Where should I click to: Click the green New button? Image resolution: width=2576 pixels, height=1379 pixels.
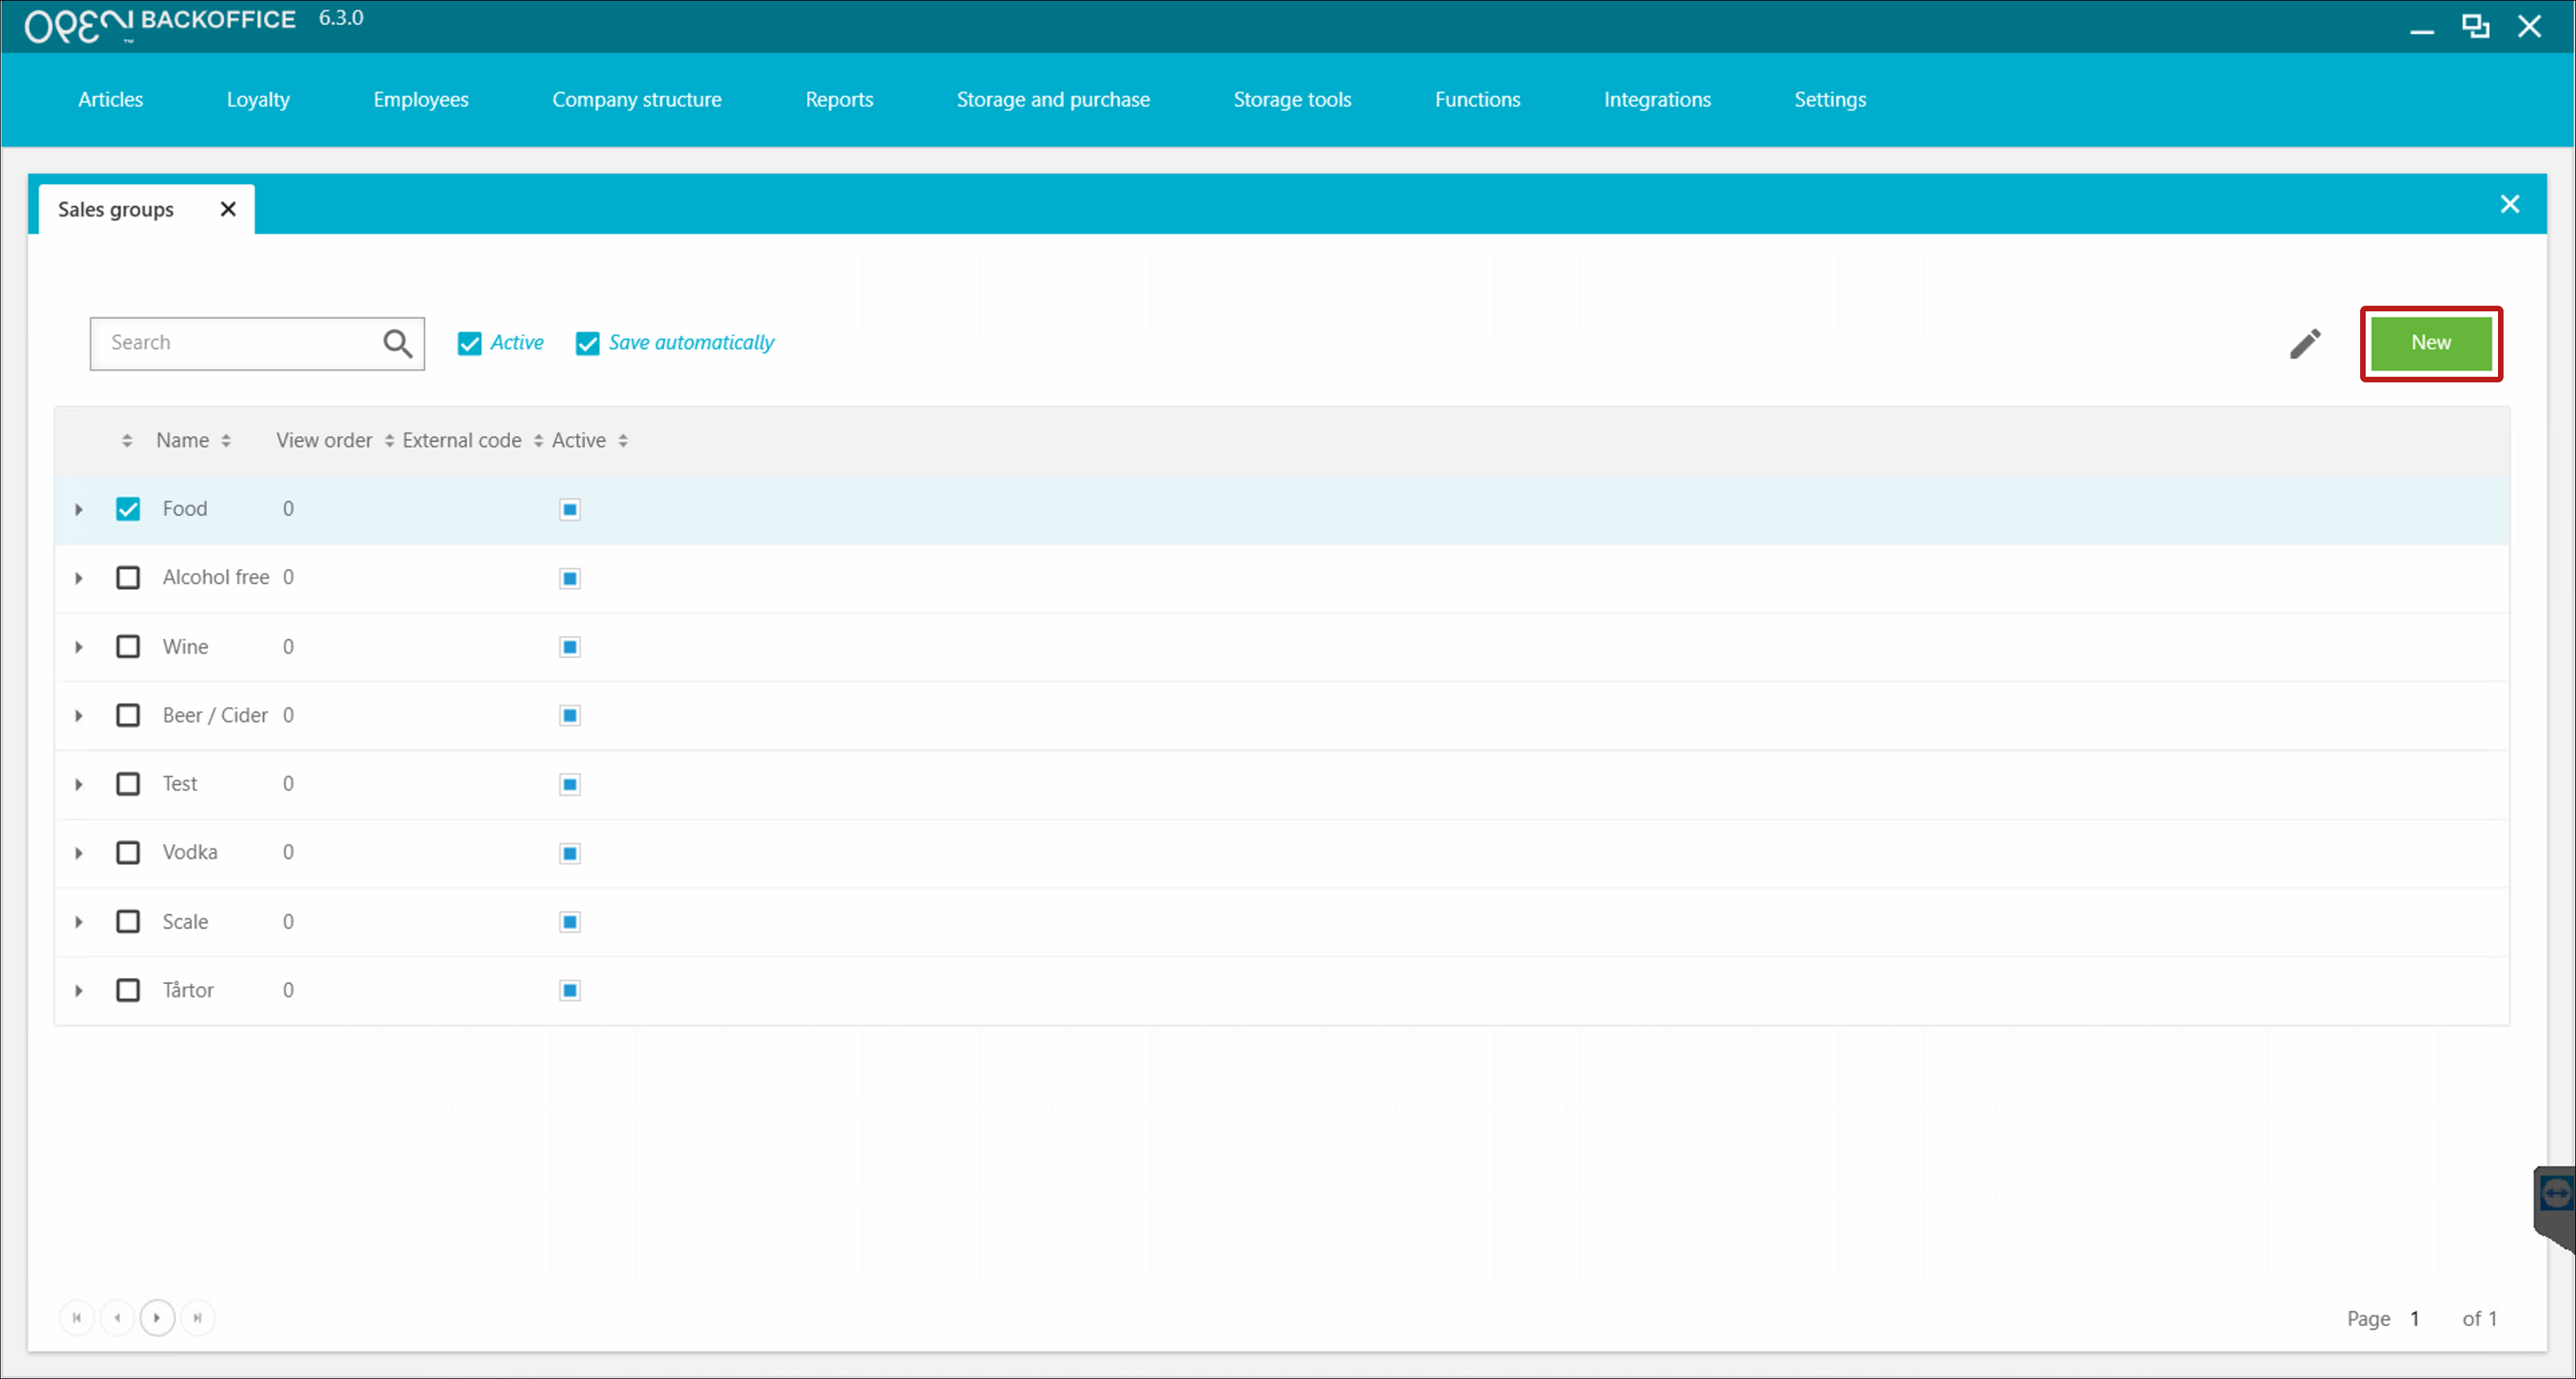(x=2431, y=343)
